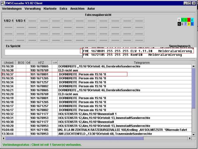This screenshot has width=198, height=149.
Task: Open the Ansichten menu
Action: 77,9
